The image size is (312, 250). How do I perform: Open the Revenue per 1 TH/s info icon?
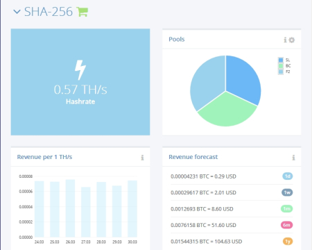[x=142, y=158]
